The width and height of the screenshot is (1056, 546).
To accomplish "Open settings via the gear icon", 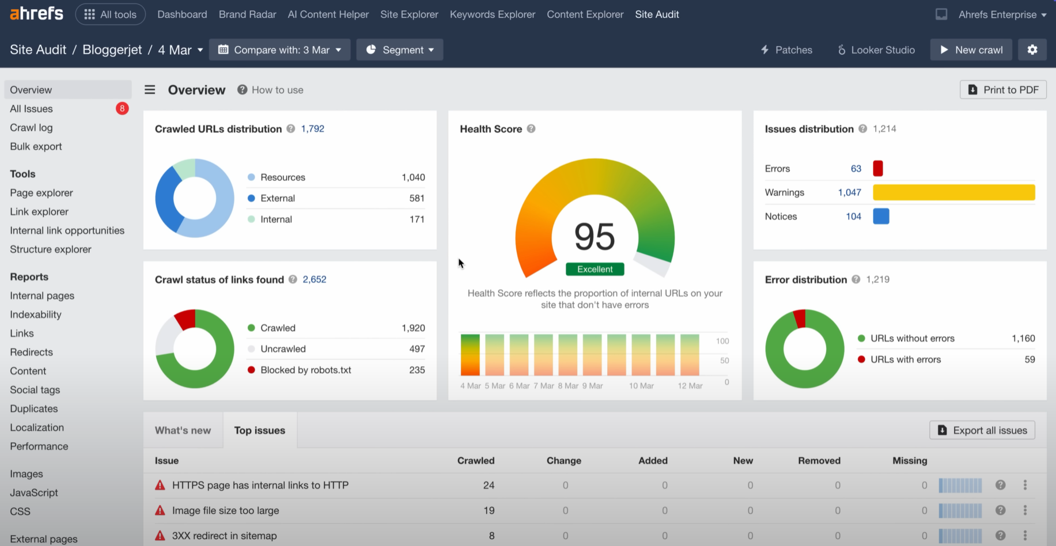I will [x=1032, y=50].
